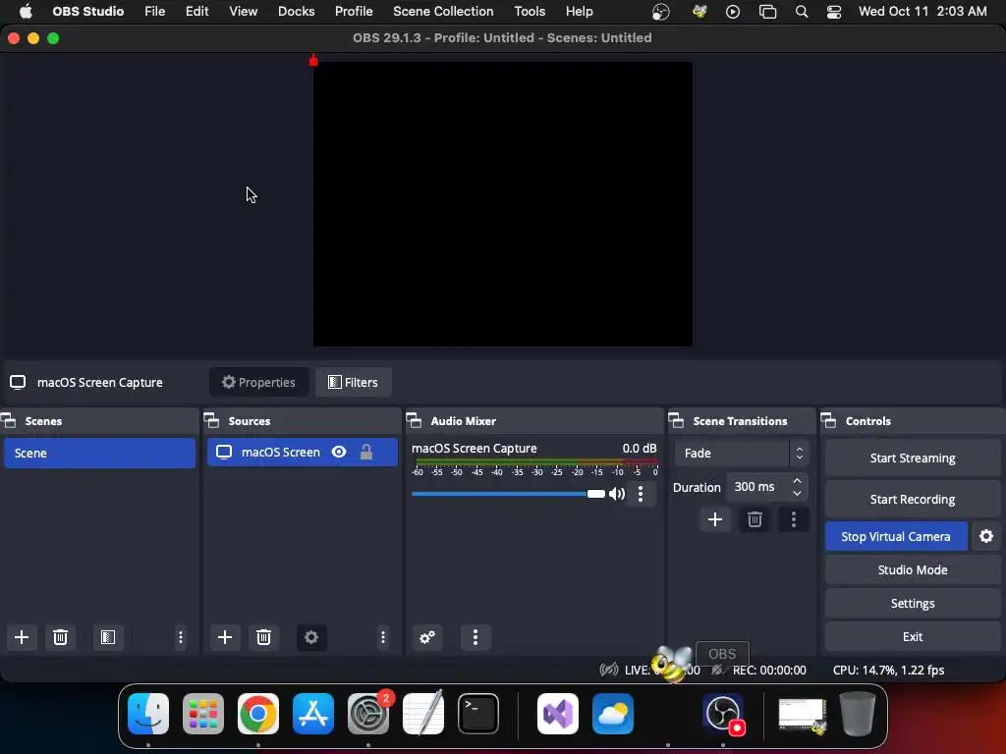Viewport: 1006px width, 754px height.
Task: Stop Virtual Camera
Action: click(x=896, y=537)
